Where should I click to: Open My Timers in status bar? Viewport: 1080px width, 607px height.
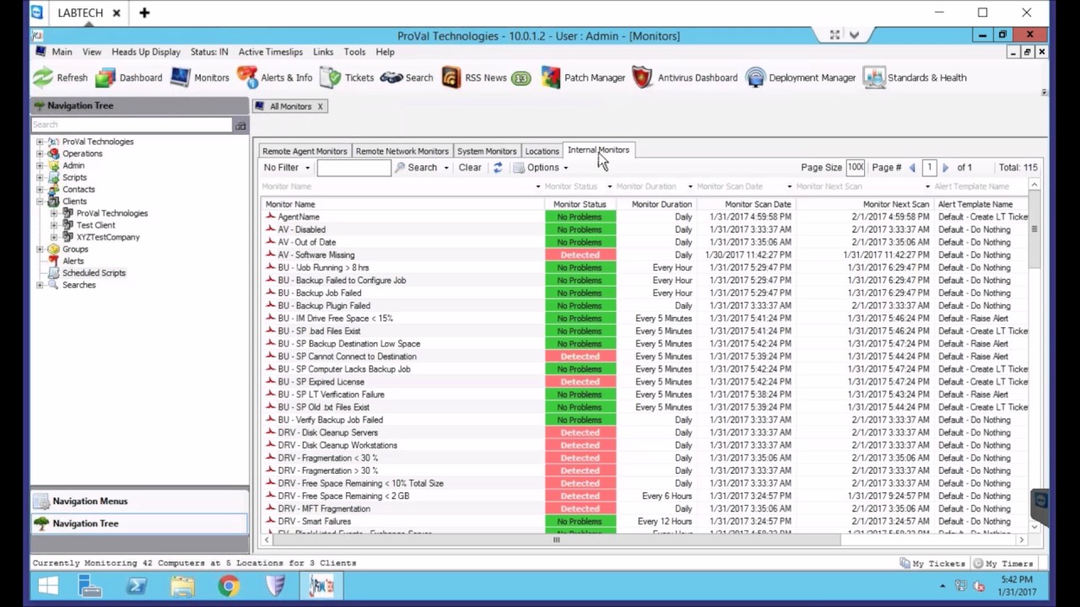[1002, 563]
